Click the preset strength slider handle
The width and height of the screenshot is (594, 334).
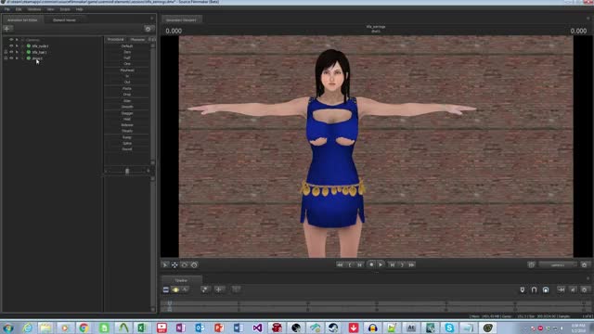pos(127,171)
